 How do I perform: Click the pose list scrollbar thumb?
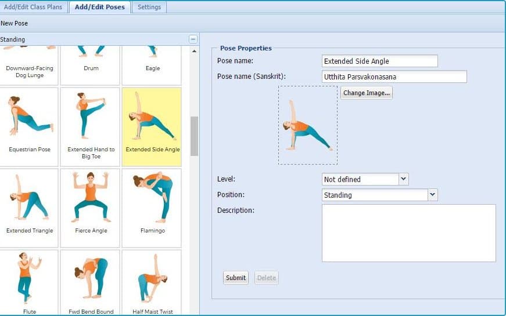pyautogui.click(x=194, y=136)
